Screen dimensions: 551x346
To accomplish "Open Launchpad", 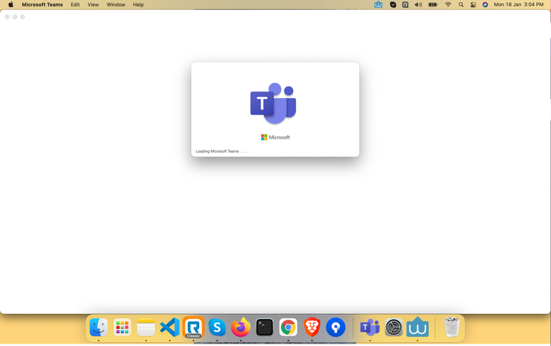I will (122, 327).
